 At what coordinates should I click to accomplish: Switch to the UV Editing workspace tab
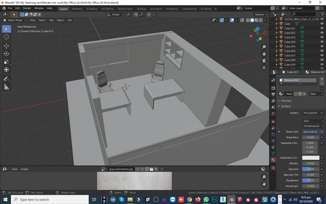click(x=107, y=9)
